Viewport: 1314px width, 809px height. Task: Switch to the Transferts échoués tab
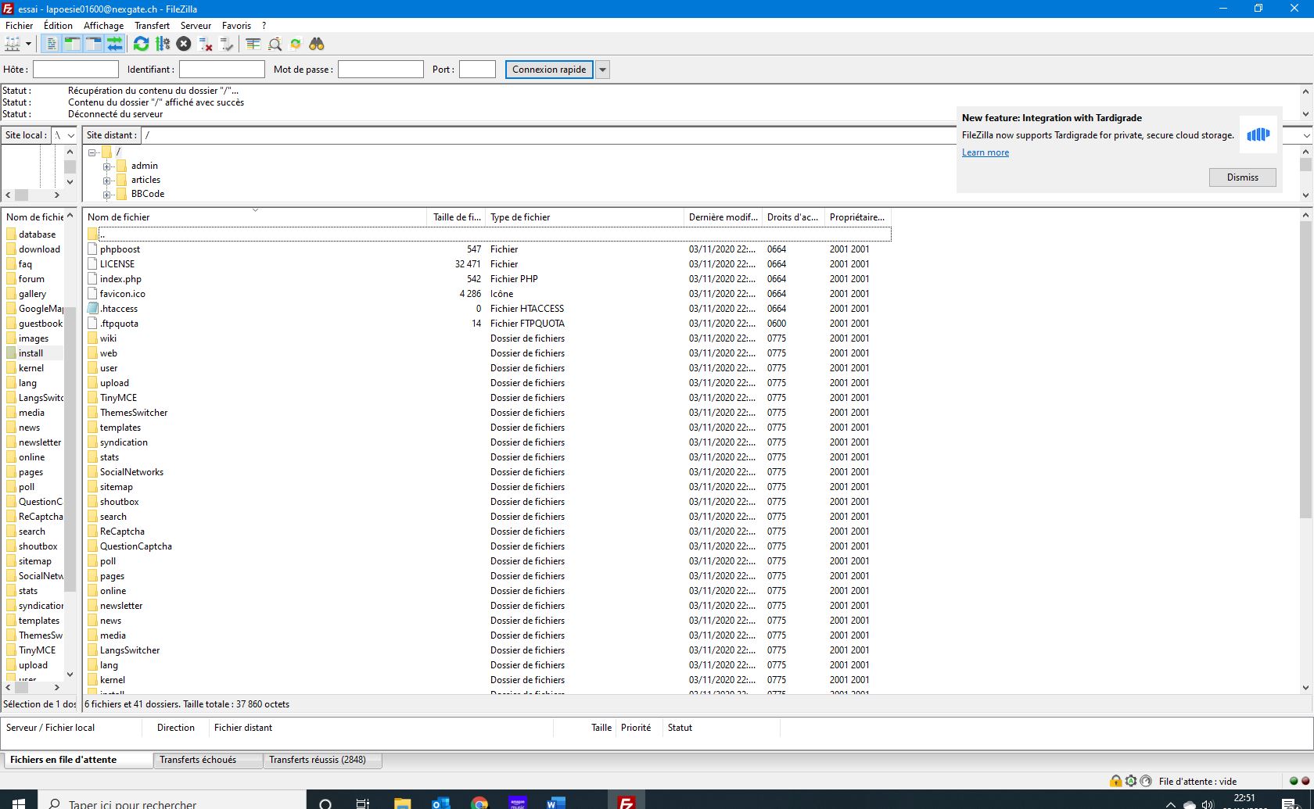point(198,760)
